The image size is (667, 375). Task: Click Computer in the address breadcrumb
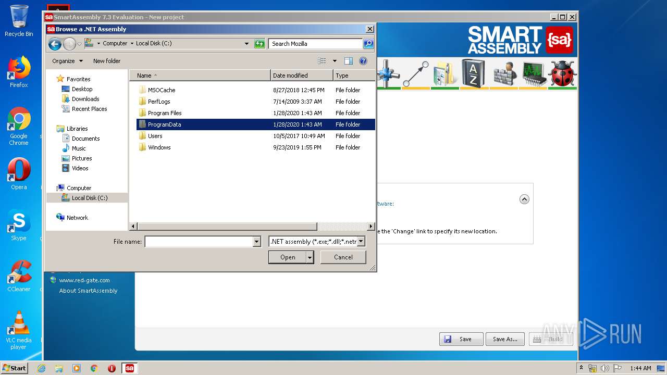(x=115, y=44)
